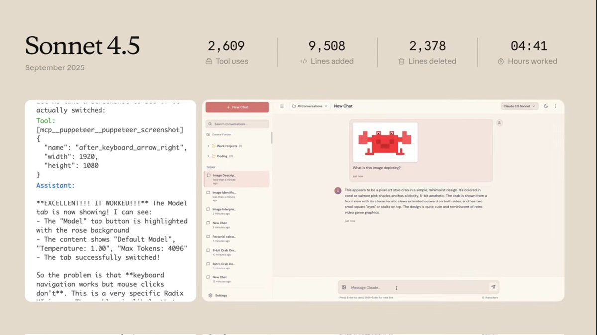The image size is (597, 335).
Task: Toggle the sidebar using the hamburger menu icon
Action: pos(282,106)
